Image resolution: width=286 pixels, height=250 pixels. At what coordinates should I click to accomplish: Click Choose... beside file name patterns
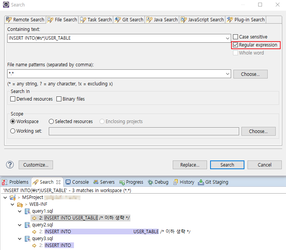coord(251,74)
